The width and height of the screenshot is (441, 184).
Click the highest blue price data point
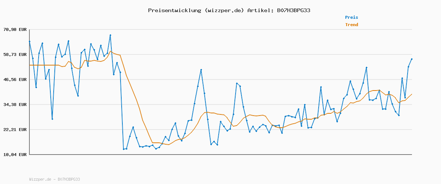point(110,35)
